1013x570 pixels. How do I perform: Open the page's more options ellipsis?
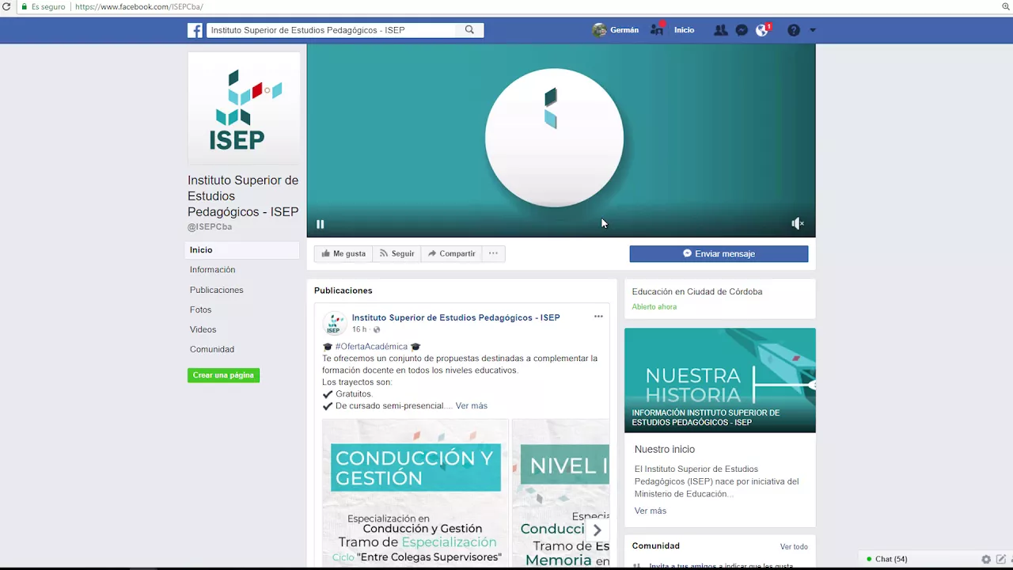click(493, 253)
